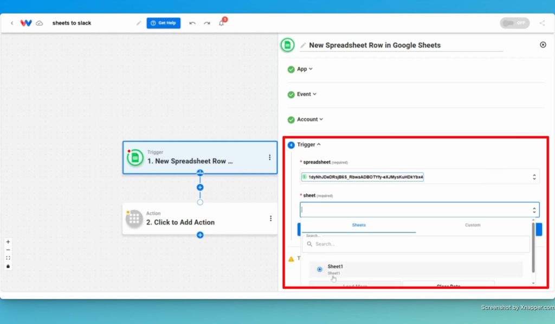Expand the App section
This screenshot has height=324, width=555.
305,69
